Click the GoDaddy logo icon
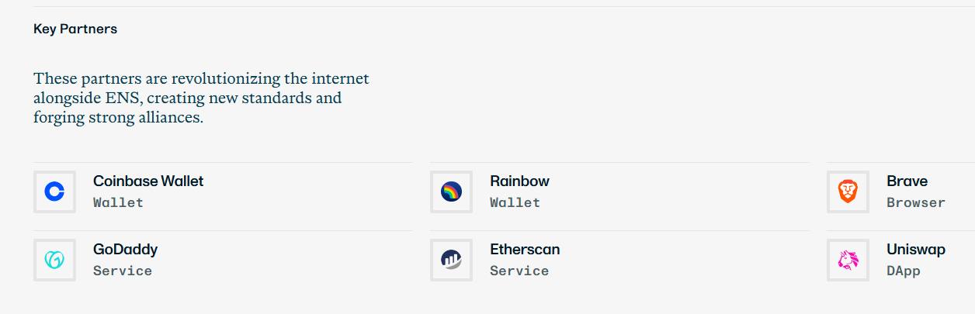This screenshot has width=975, height=314. click(54, 260)
